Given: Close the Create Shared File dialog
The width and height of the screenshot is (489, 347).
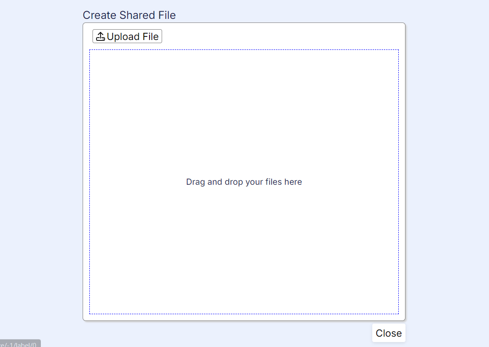Looking at the screenshot, I should click(x=388, y=333).
